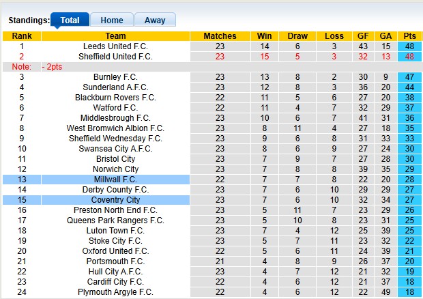Image resolution: width=423 pixels, height=299 pixels.
Task: Click Burnley F.C. in the standings
Action: [x=115, y=77]
